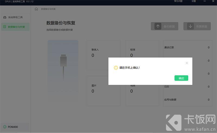The image size is (217, 133).
Task: Click the 系统降级工具 sidebar icon
Action: tap(5, 17)
